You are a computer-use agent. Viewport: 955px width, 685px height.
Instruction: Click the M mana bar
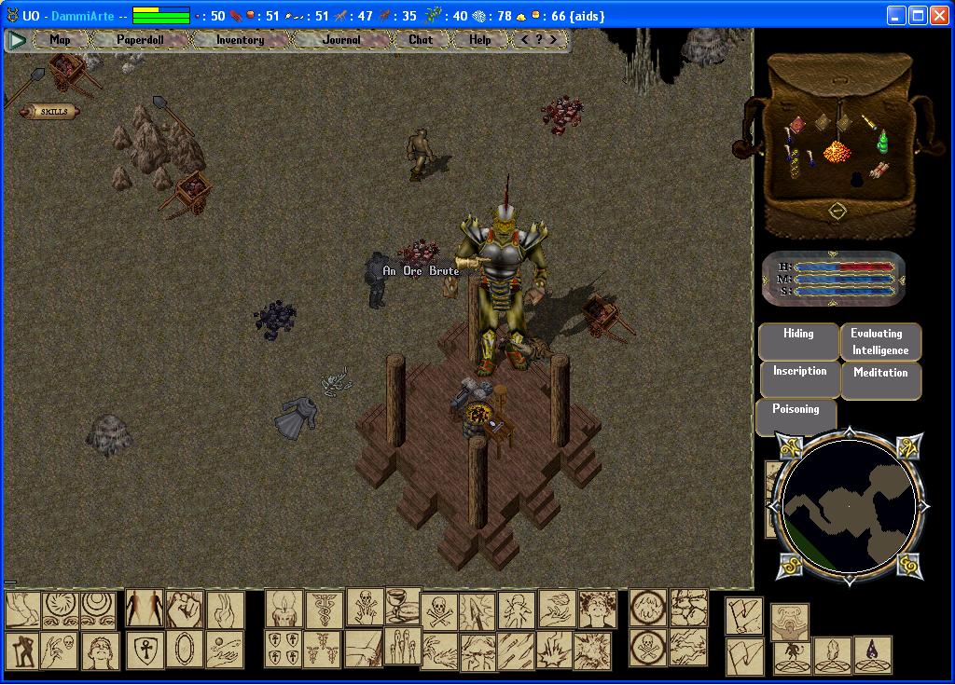(x=844, y=280)
